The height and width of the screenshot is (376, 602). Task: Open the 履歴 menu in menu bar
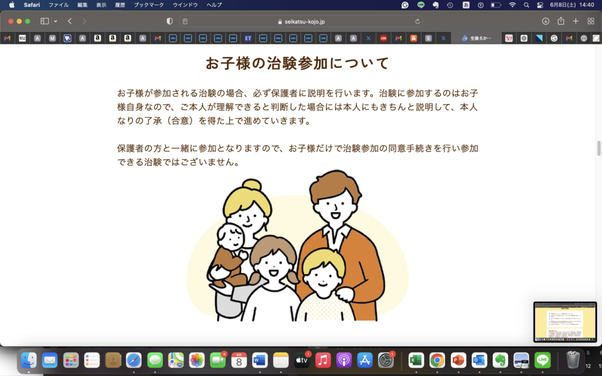(x=119, y=5)
